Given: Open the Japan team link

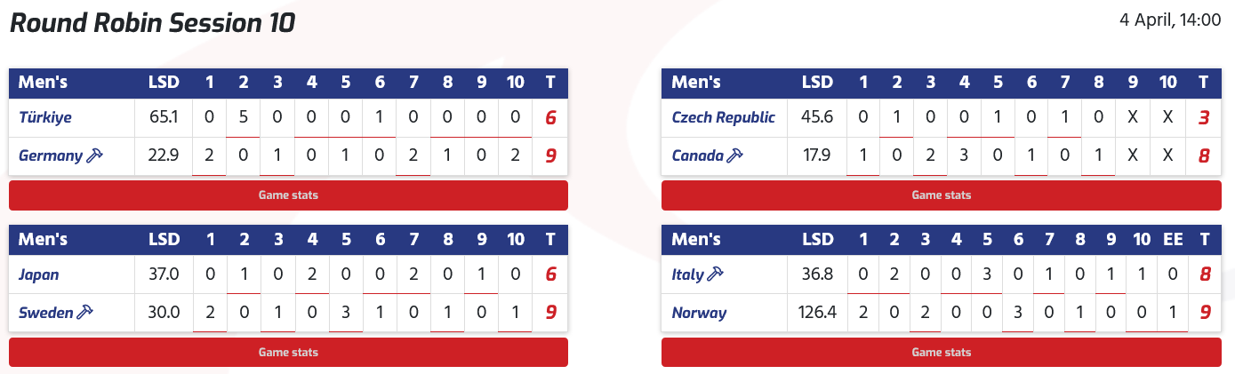Looking at the screenshot, I should [38, 275].
